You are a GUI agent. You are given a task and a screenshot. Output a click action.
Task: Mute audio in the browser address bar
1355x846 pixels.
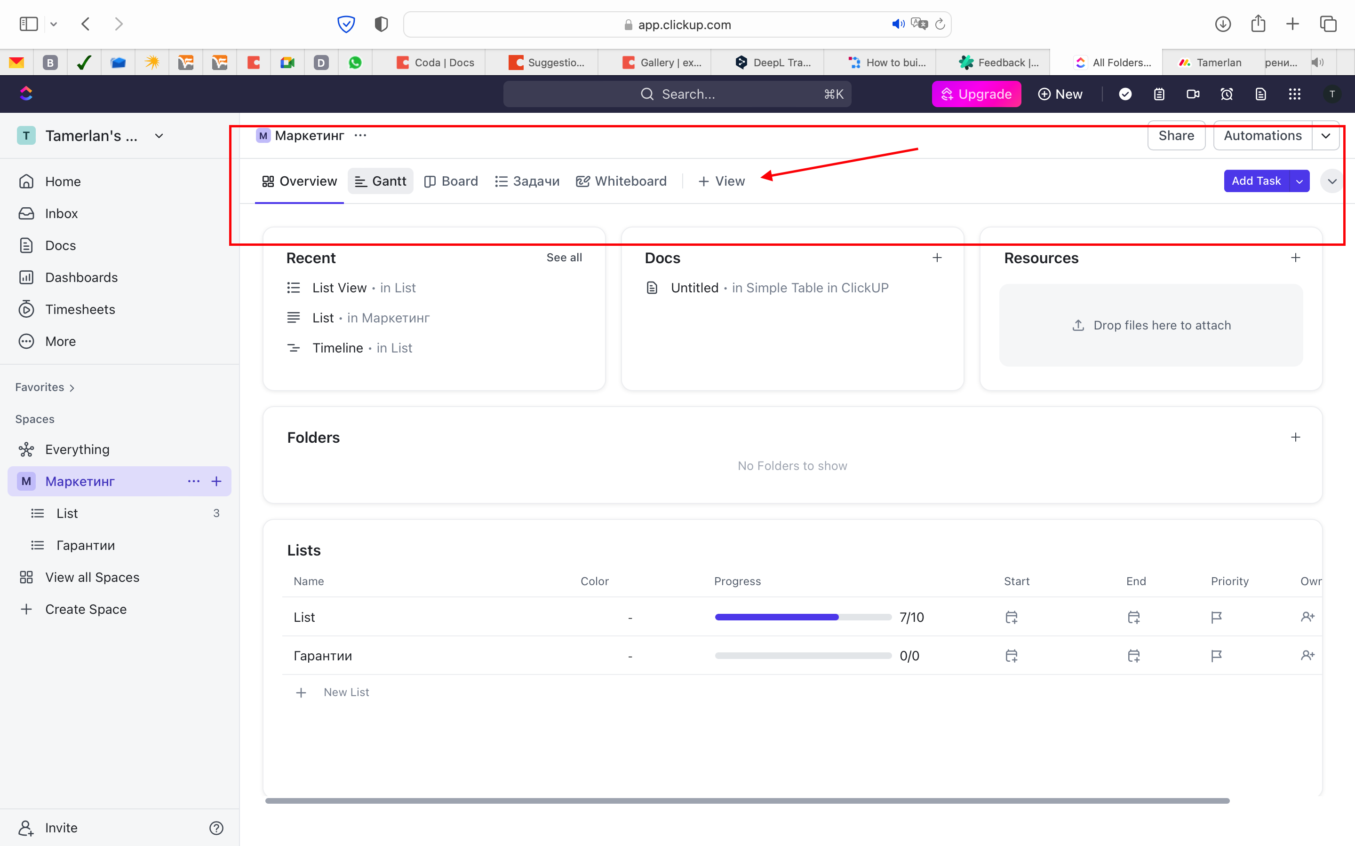898,24
